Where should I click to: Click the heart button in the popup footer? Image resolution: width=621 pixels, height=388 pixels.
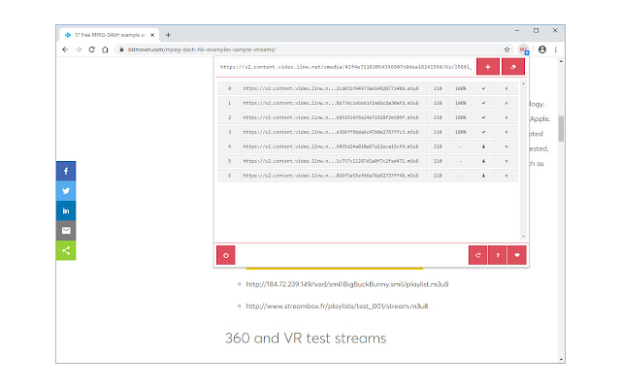tap(518, 255)
